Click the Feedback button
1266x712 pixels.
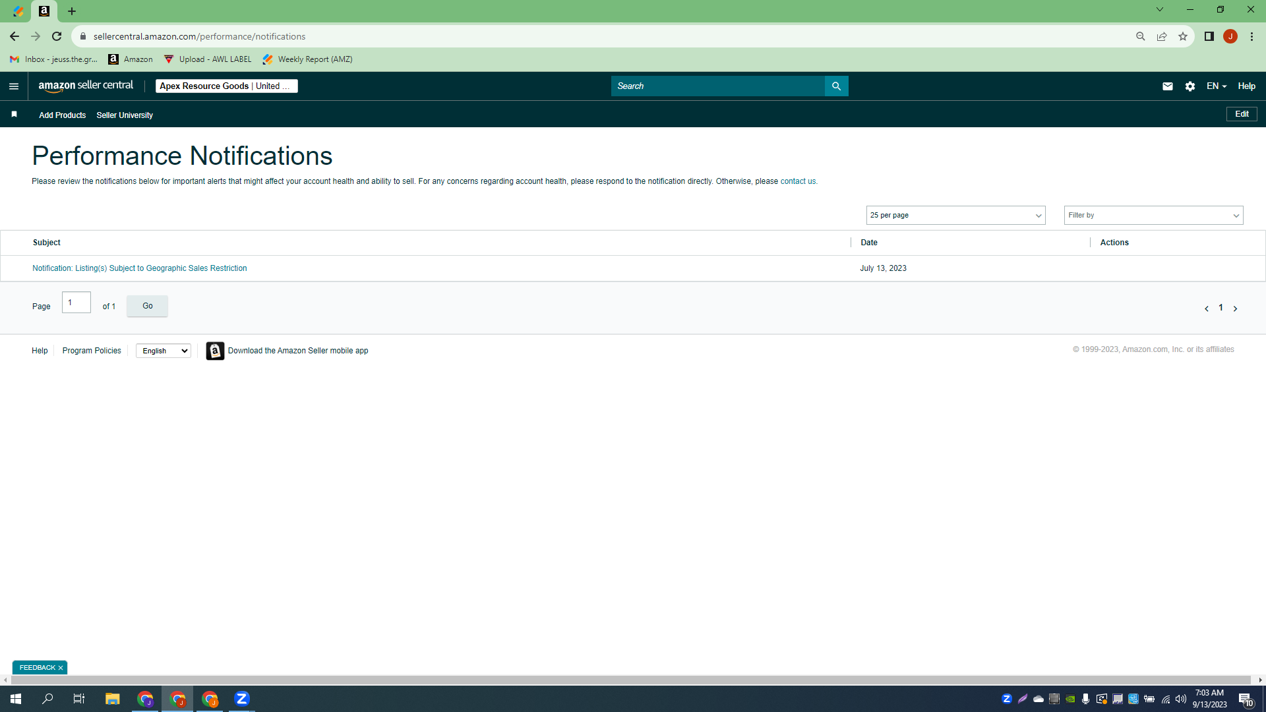point(37,668)
